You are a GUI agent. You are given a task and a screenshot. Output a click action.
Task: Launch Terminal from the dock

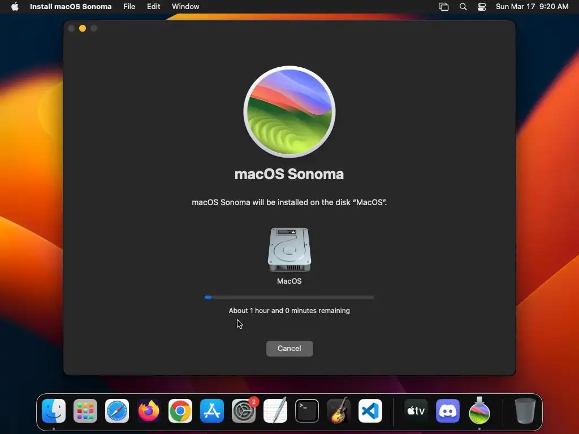click(307, 411)
